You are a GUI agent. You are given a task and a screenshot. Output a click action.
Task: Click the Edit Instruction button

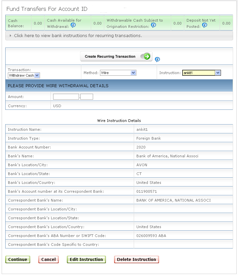86,259
